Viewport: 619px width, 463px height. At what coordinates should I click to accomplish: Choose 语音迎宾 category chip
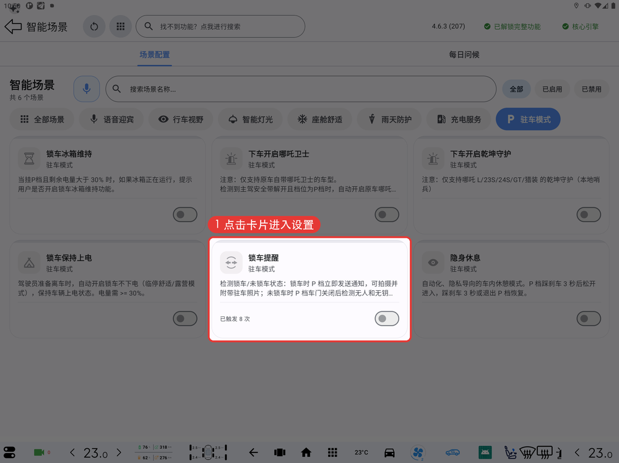(111, 119)
